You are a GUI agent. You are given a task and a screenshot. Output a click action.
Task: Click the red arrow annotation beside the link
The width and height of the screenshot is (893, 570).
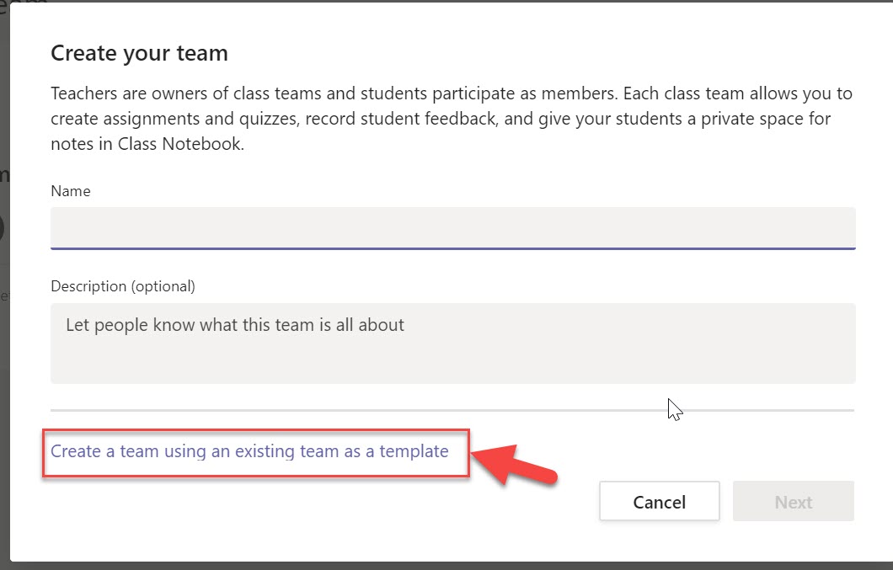point(514,464)
